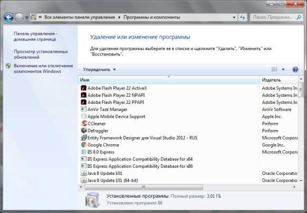The width and height of the screenshot is (307, 213).
Task: Open Панель управления домашняя страница link
Action: 35,37
